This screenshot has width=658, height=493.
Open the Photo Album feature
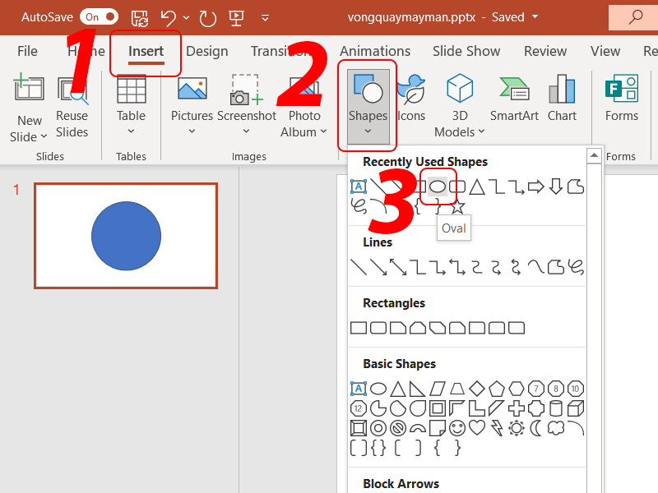[x=304, y=107]
